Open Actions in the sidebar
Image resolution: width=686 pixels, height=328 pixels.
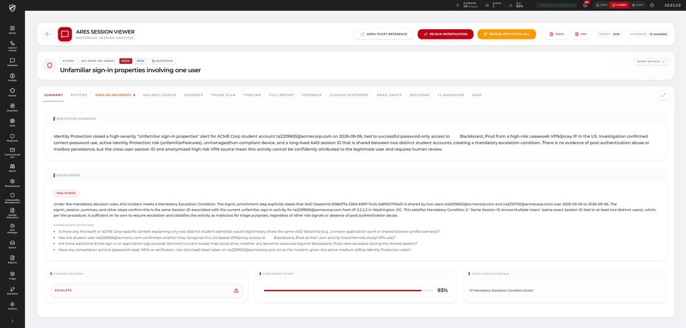[12, 306]
